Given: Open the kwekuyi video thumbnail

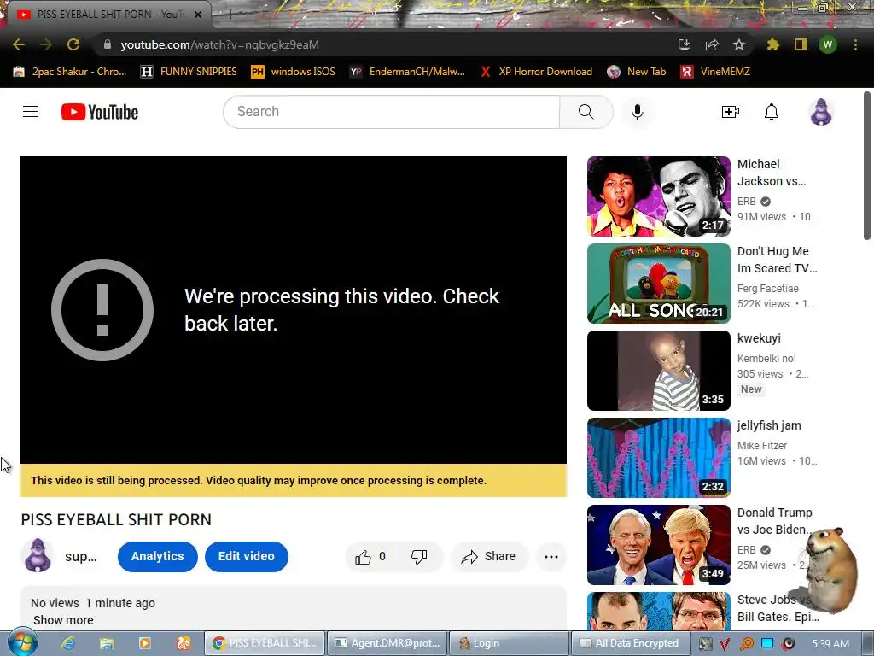Looking at the screenshot, I should click(x=658, y=371).
